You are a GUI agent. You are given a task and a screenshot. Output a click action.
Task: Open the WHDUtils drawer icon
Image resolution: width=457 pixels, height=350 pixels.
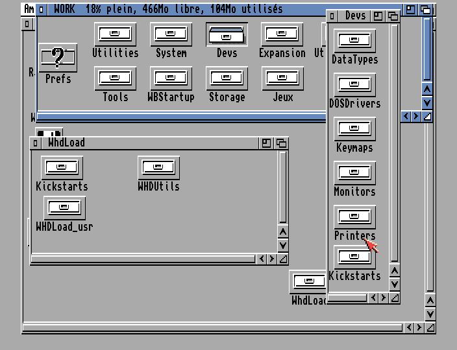point(158,168)
